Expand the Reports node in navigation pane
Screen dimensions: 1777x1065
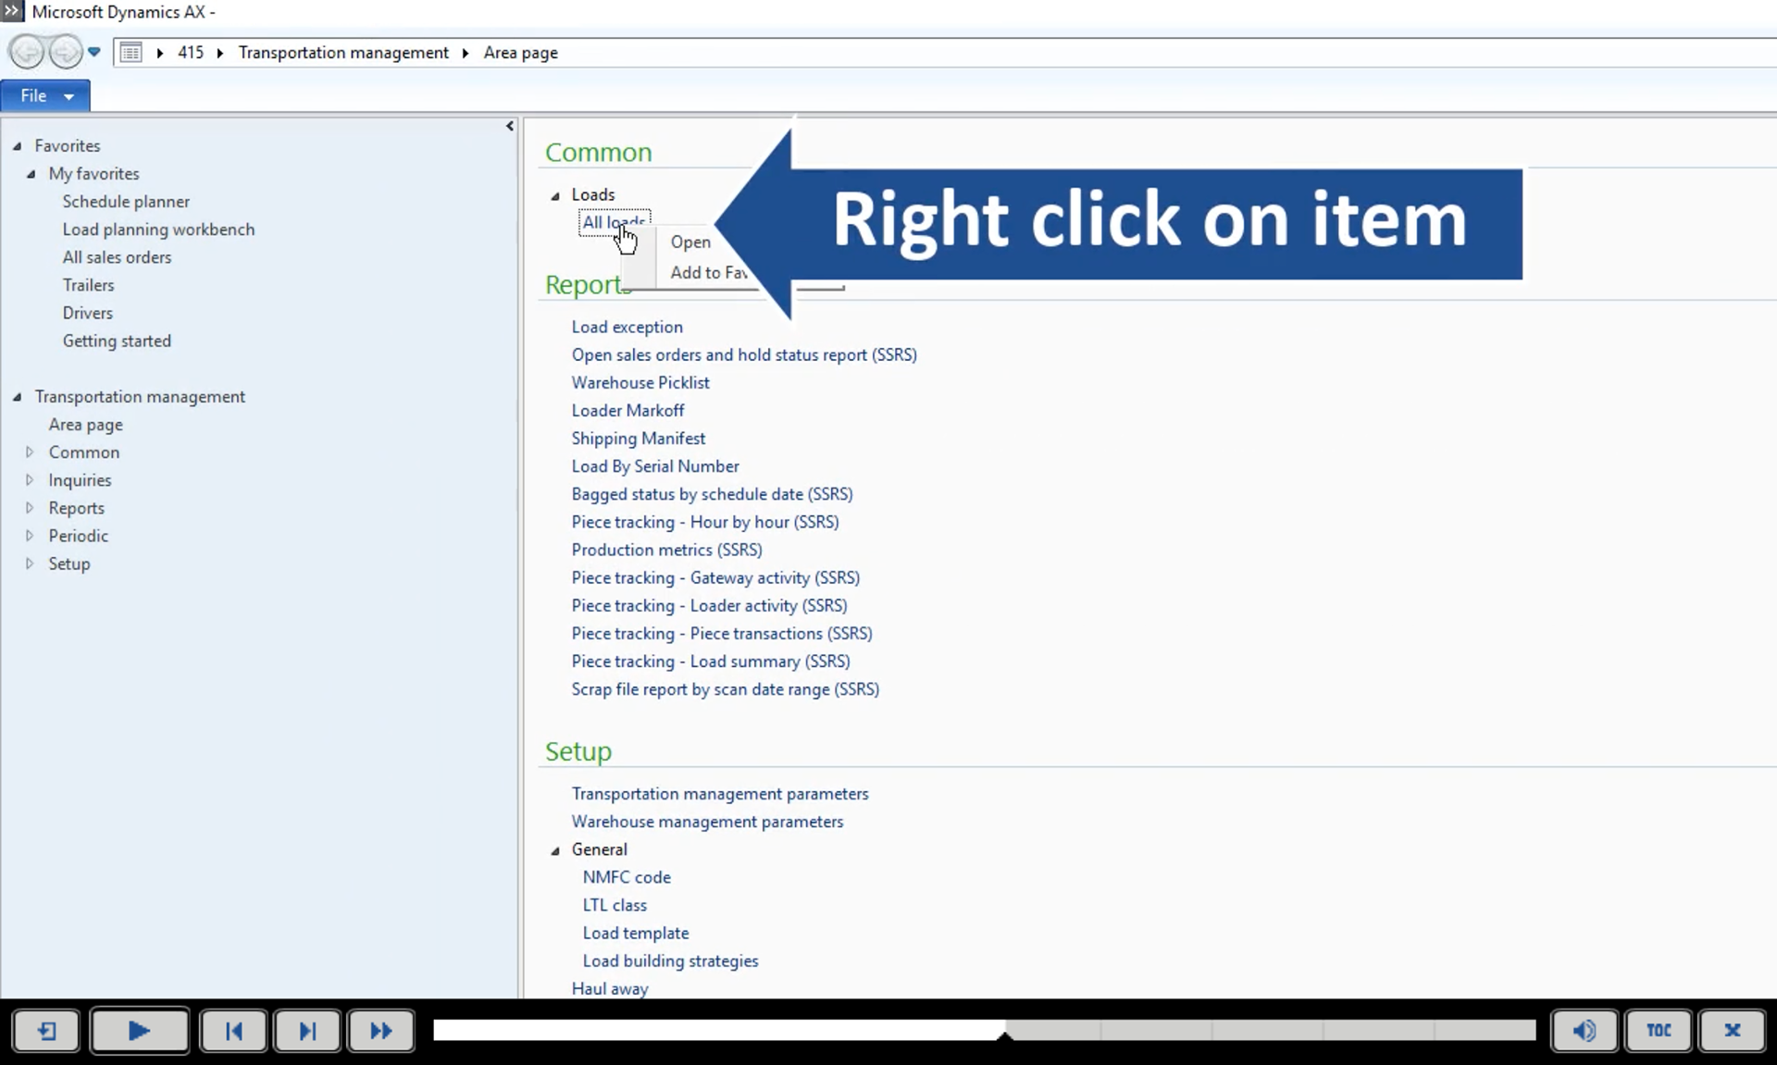(x=30, y=508)
